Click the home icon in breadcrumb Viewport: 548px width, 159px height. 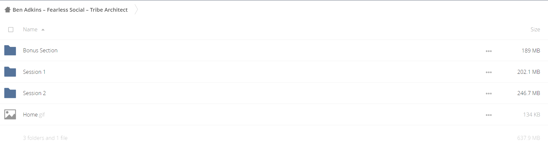coord(7,10)
